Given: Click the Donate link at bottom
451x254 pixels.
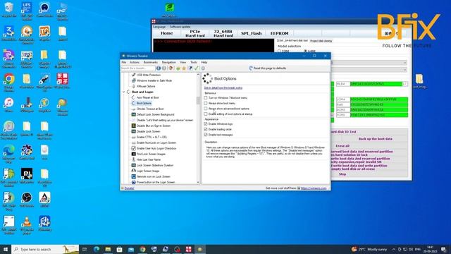Looking at the screenshot, I should pos(129,188).
